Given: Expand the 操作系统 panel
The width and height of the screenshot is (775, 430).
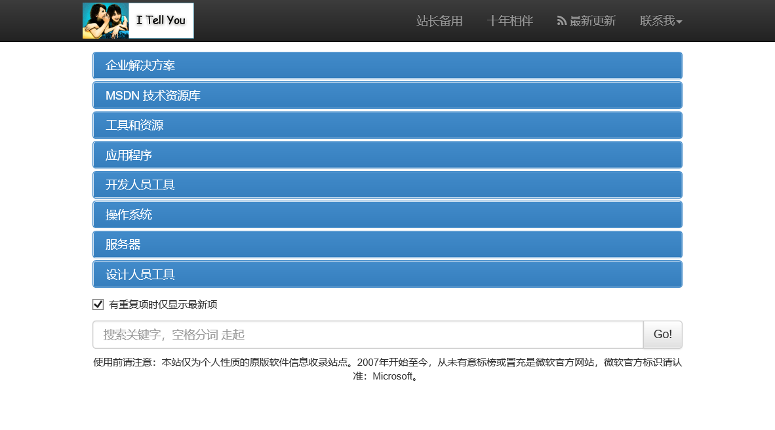Looking at the screenshot, I should (x=387, y=214).
